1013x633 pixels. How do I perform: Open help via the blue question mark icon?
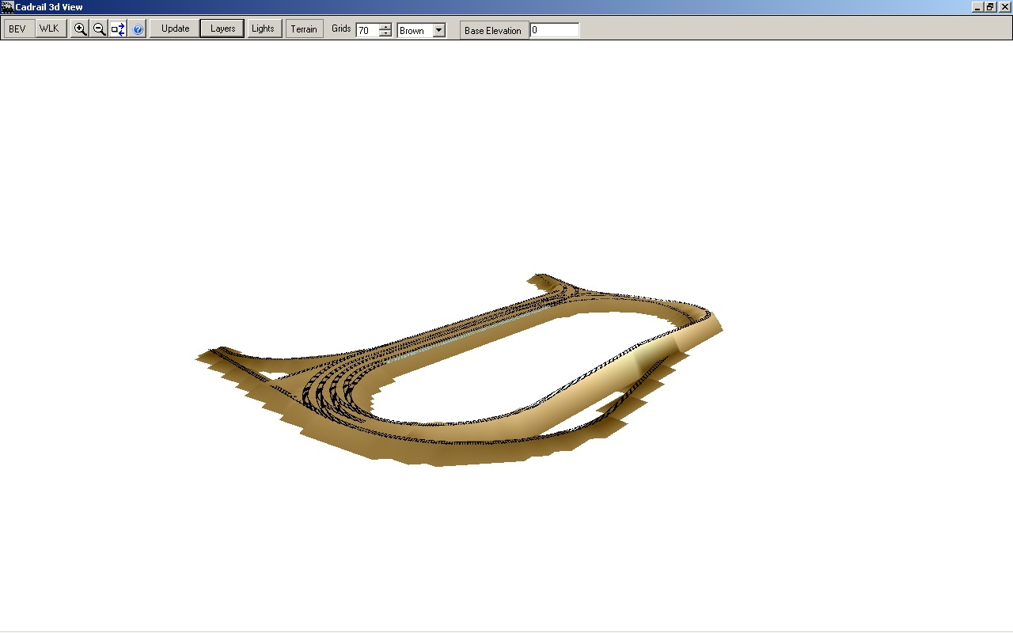pos(138,29)
